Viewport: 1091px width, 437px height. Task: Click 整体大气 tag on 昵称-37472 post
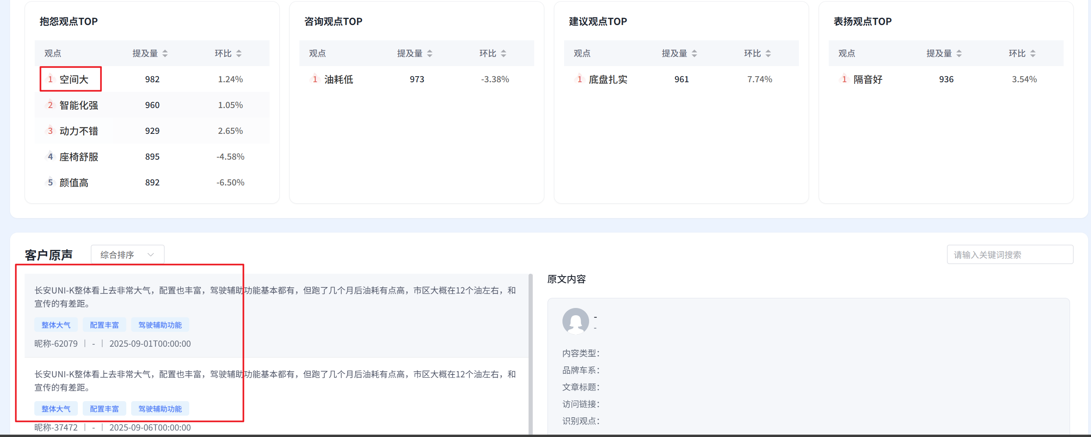[x=56, y=409]
